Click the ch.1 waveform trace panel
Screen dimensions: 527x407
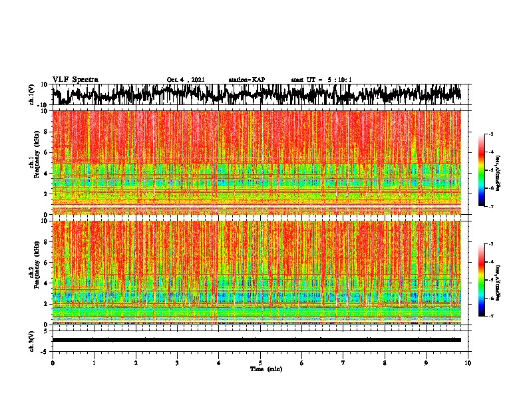pyautogui.click(x=260, y=94)
